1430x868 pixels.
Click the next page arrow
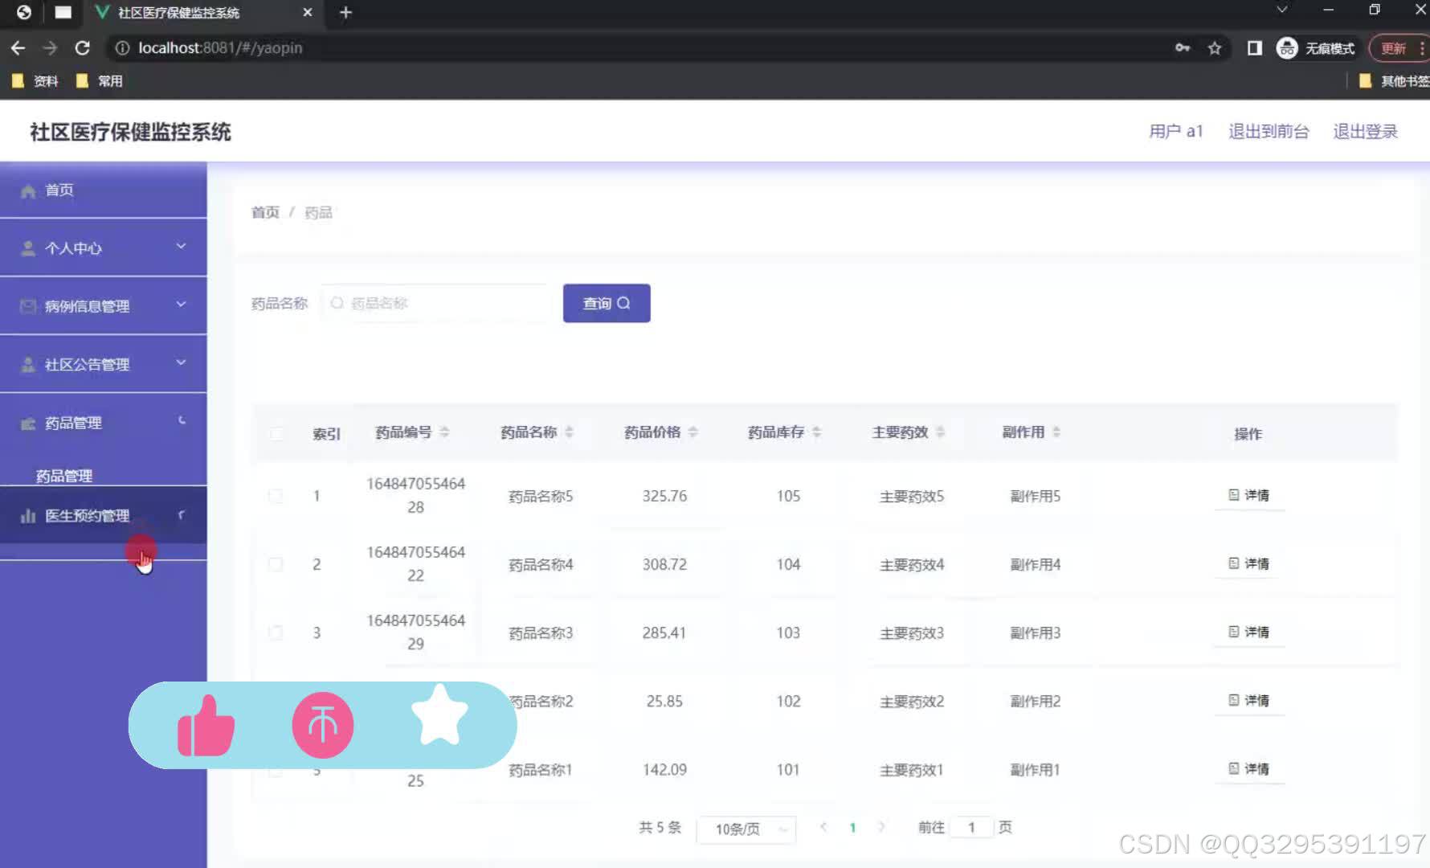[x=881, y=827]
